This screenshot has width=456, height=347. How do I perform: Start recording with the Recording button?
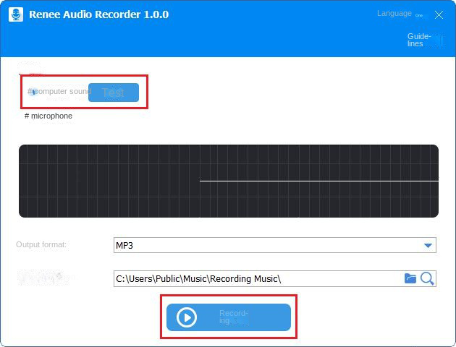tap(229, 317)
